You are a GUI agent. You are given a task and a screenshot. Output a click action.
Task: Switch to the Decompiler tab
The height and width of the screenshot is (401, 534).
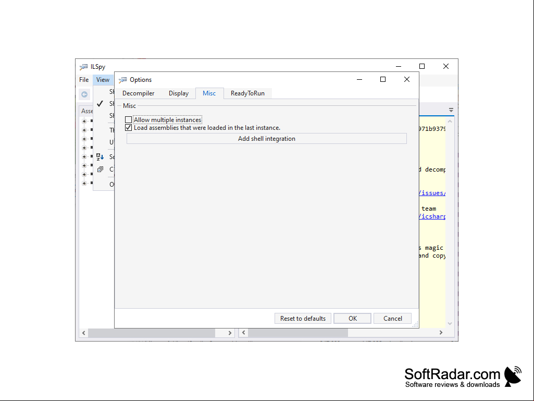138,93
